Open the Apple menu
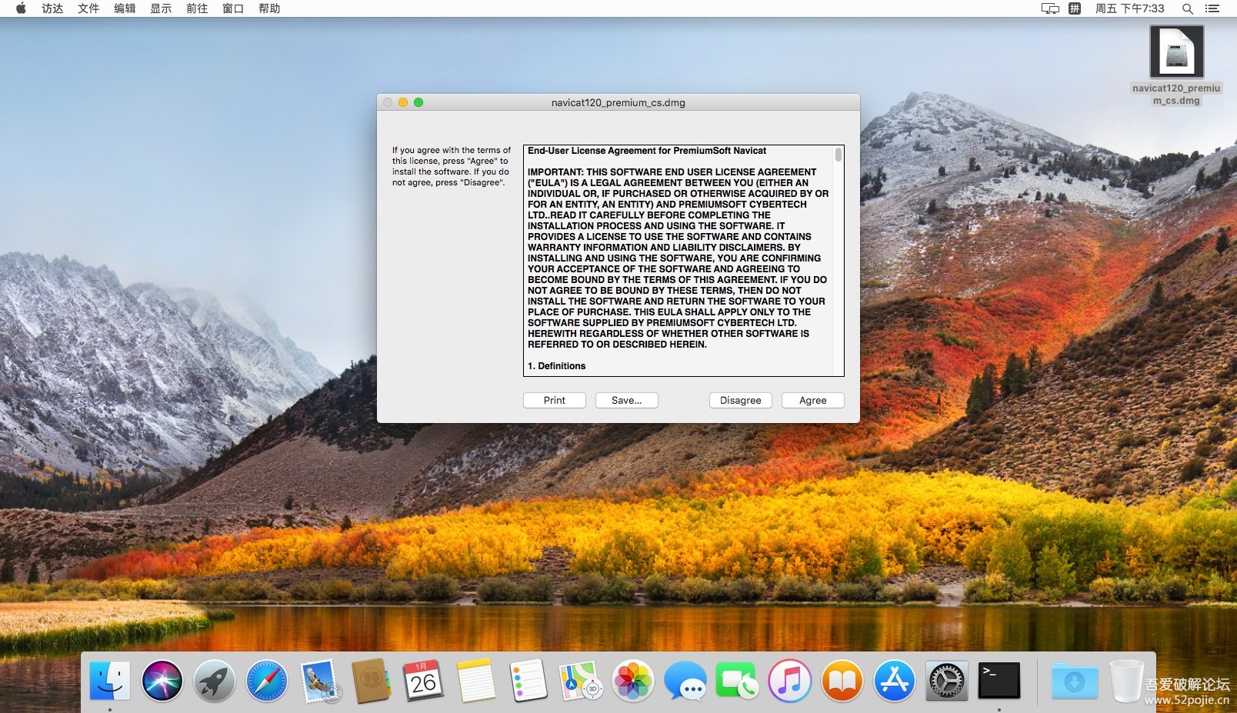Image resolution: width=1237 pixels, height=713 pixels. [21, 8]
